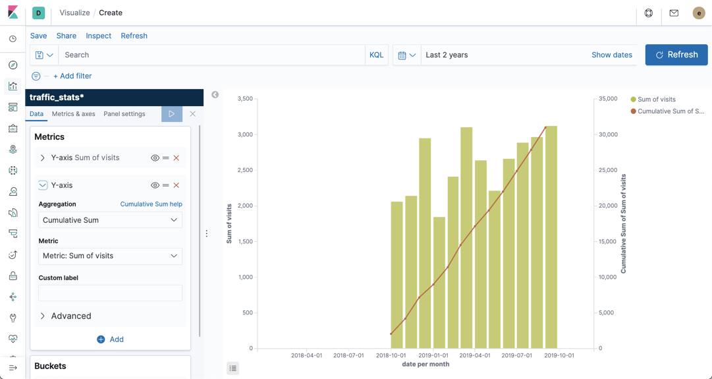Click Add filter link

72,76
